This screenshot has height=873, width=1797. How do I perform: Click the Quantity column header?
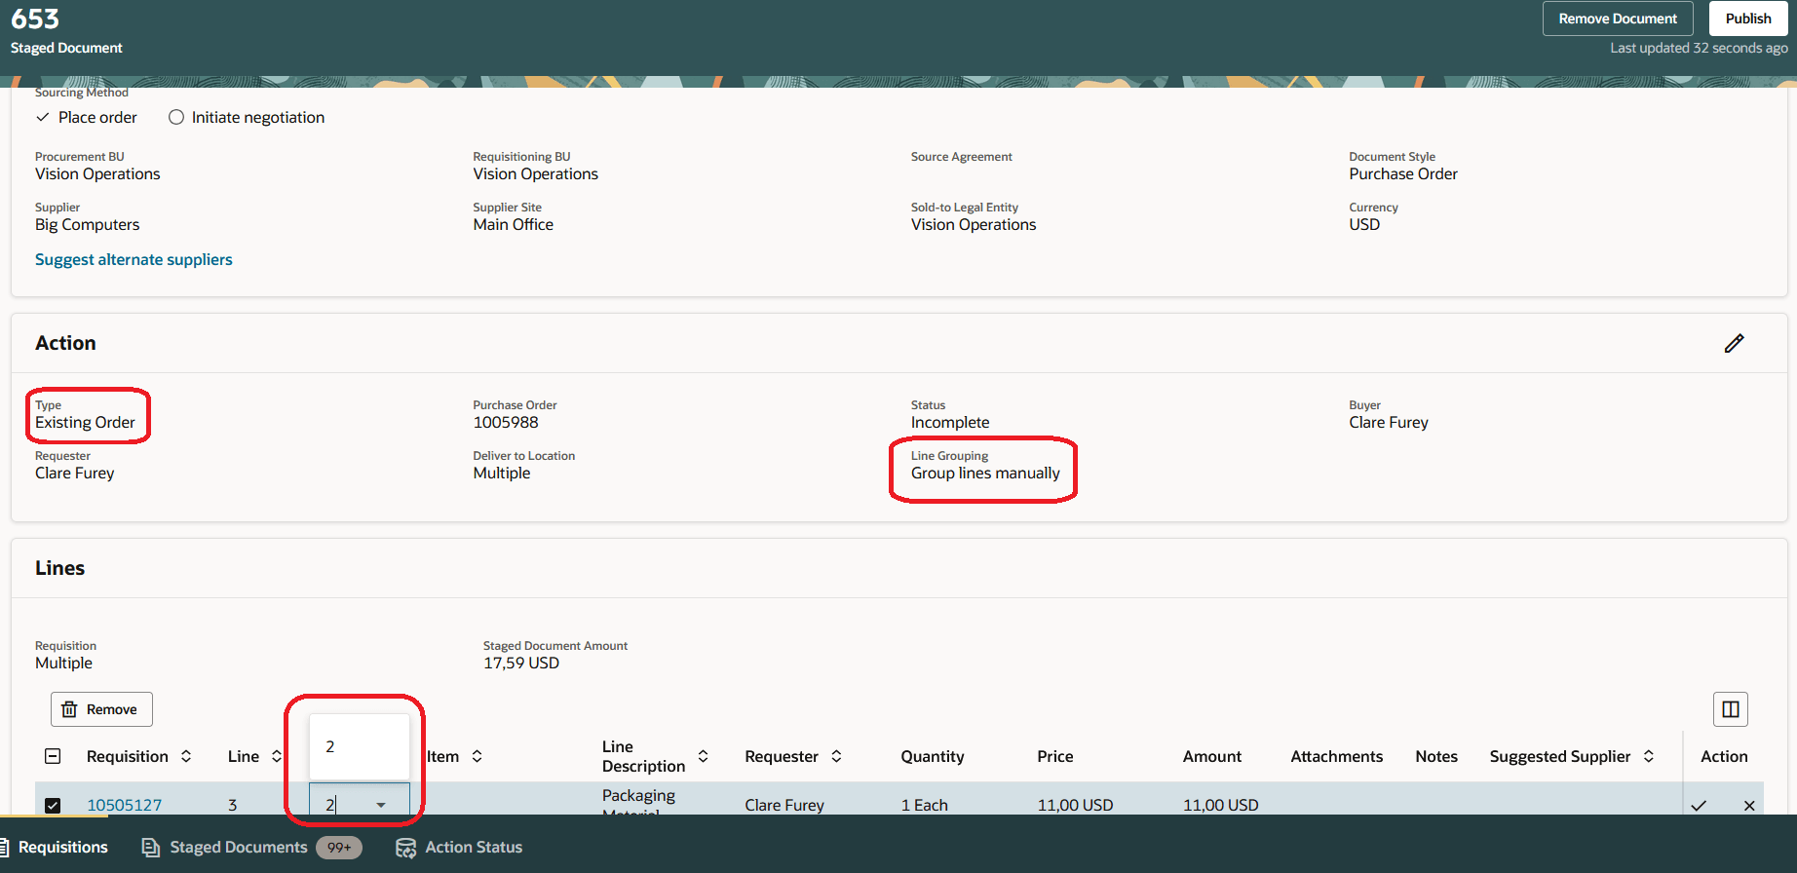point(933,756)
